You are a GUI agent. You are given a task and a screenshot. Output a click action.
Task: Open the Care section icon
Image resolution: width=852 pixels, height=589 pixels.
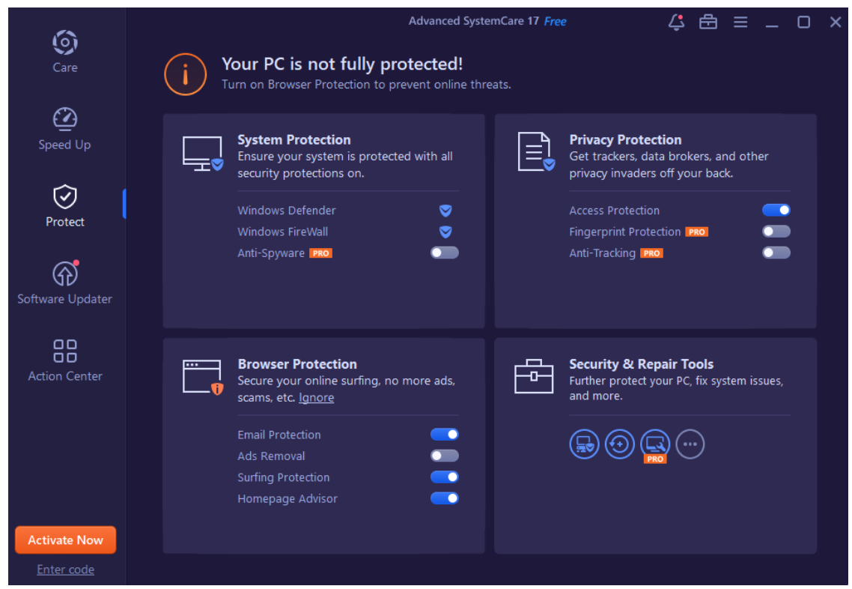(64, 43)
